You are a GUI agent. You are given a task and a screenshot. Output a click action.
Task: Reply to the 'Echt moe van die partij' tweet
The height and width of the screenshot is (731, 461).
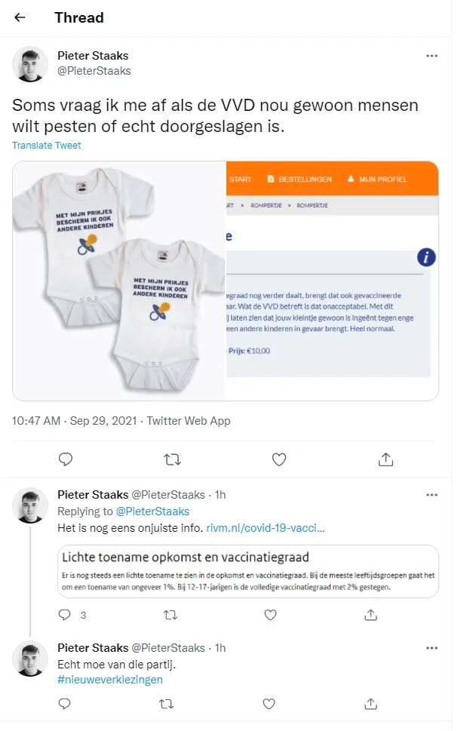coord(64,703)
